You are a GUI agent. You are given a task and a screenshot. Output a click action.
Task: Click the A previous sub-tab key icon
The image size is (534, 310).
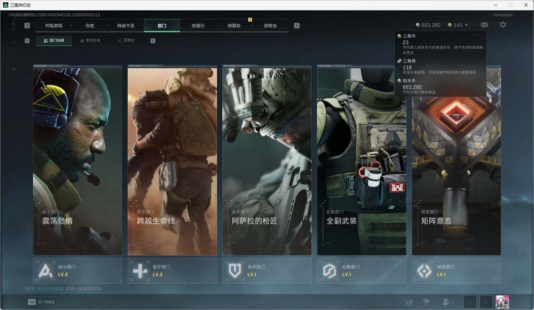click(x=27, y=41)
